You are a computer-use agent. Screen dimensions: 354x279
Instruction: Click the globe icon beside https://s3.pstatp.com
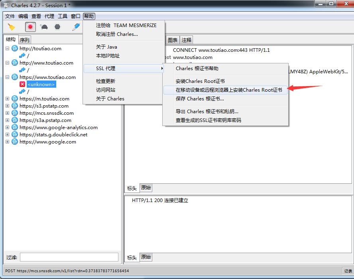point(15,106)
